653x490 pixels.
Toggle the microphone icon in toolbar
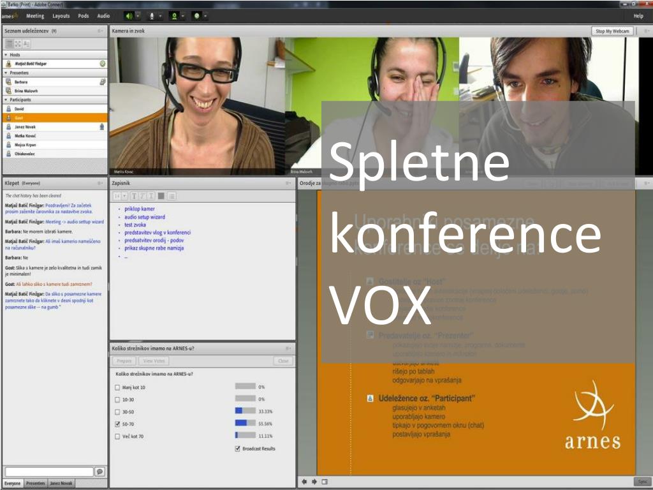tap(152, 16)
